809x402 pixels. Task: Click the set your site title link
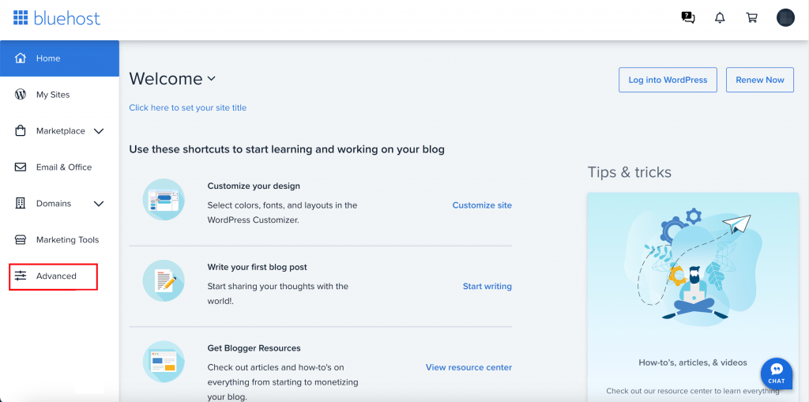(188, 107)
